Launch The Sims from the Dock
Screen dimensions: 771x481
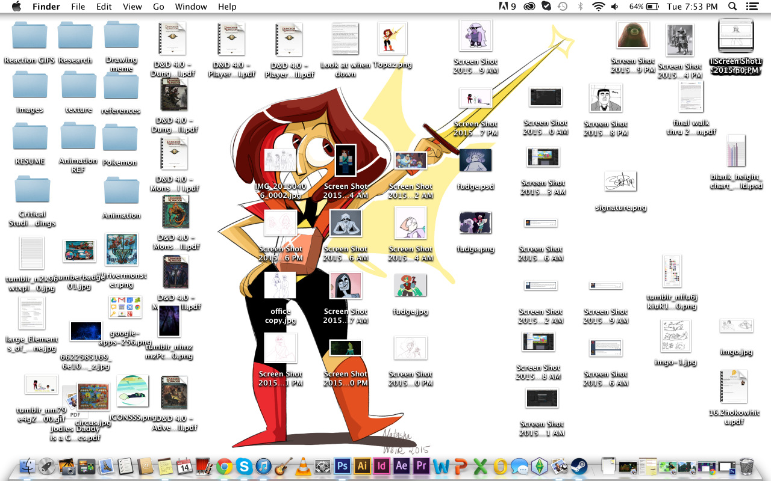tap(540, 466)
